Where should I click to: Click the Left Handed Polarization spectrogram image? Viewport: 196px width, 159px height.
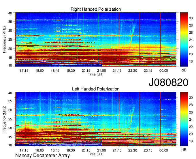tap(96, 119)
